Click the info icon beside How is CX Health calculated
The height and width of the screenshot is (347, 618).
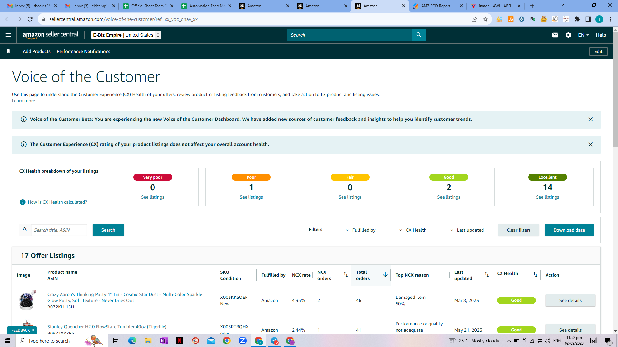tap(23, 202)
